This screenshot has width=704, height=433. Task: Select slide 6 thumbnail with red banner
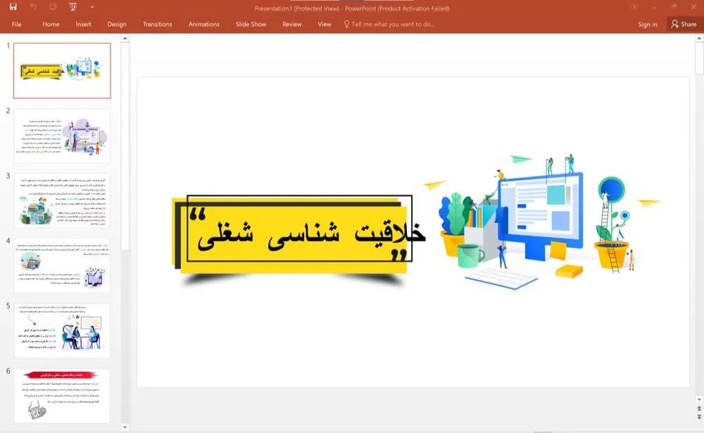point(62,396)
